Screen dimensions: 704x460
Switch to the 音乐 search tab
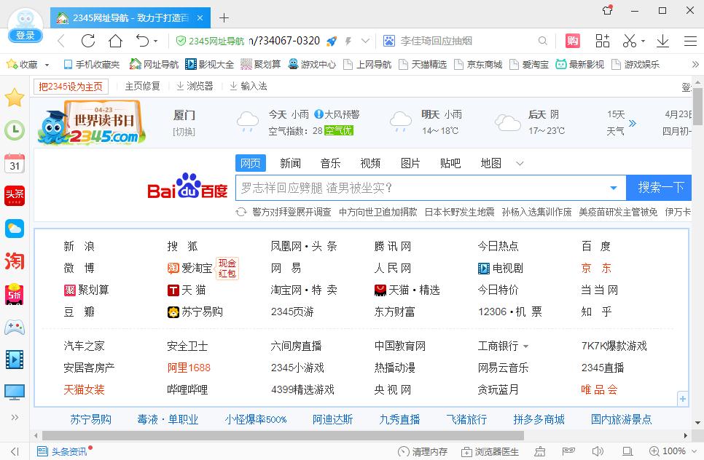point(330,163)
